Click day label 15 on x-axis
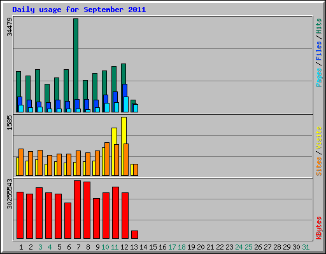Viewport: 326px width, 254px height. (153, 247)
